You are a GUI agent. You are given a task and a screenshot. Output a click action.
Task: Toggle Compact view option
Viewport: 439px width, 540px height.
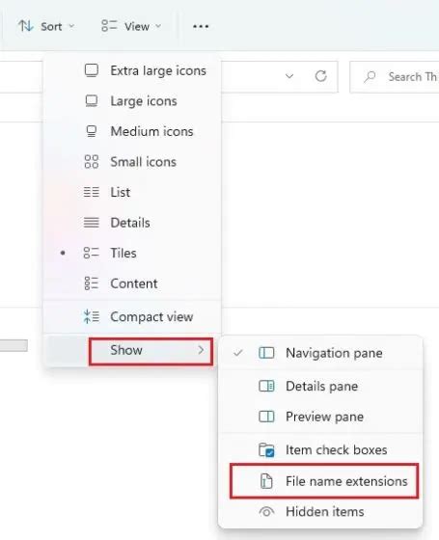pos(133,317)
